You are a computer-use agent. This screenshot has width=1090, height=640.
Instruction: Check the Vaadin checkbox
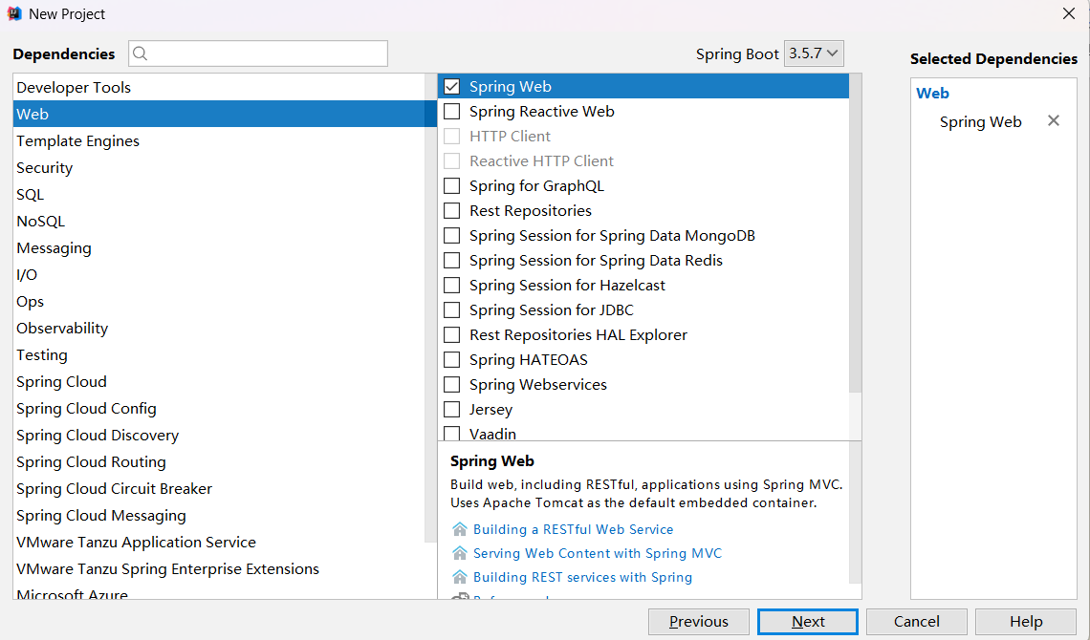pos(452,434)
